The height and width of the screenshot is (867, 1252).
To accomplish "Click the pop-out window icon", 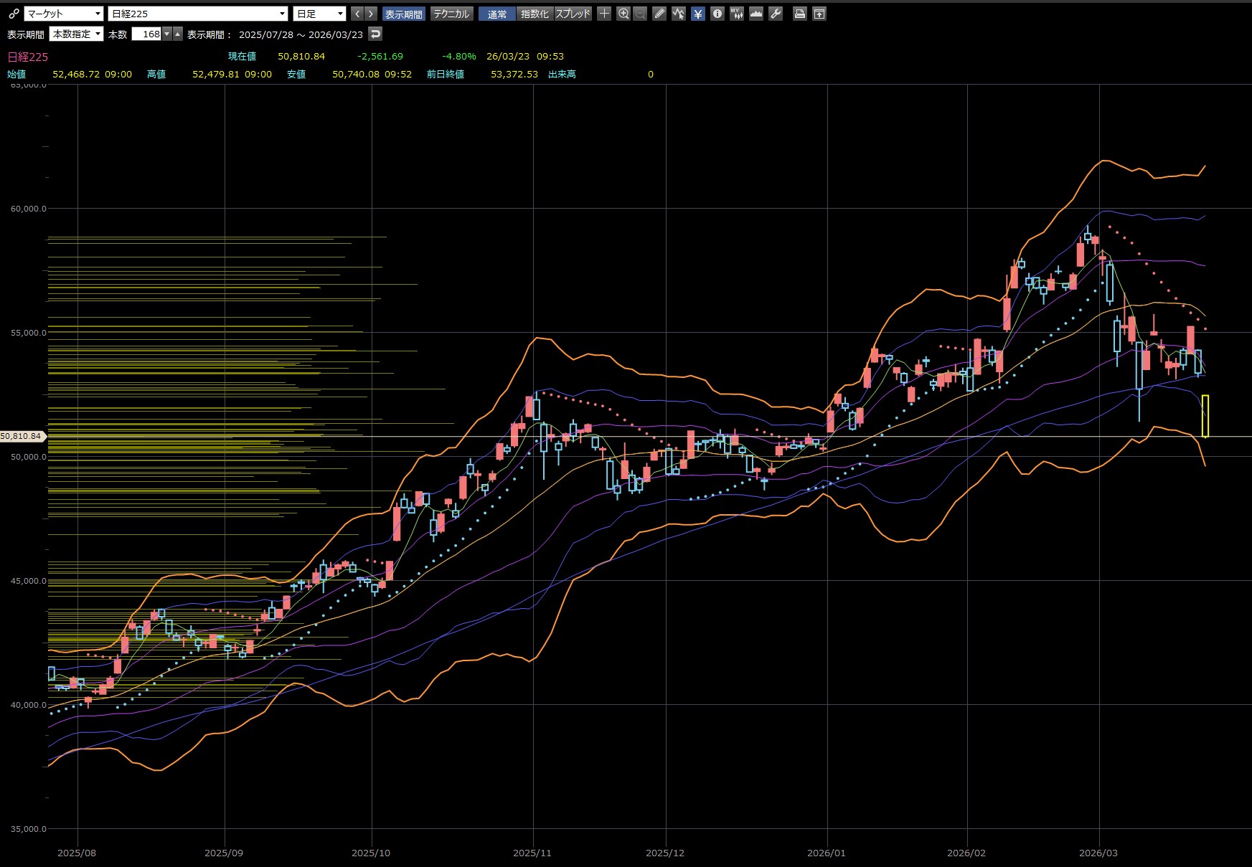I will coord(819,14).
